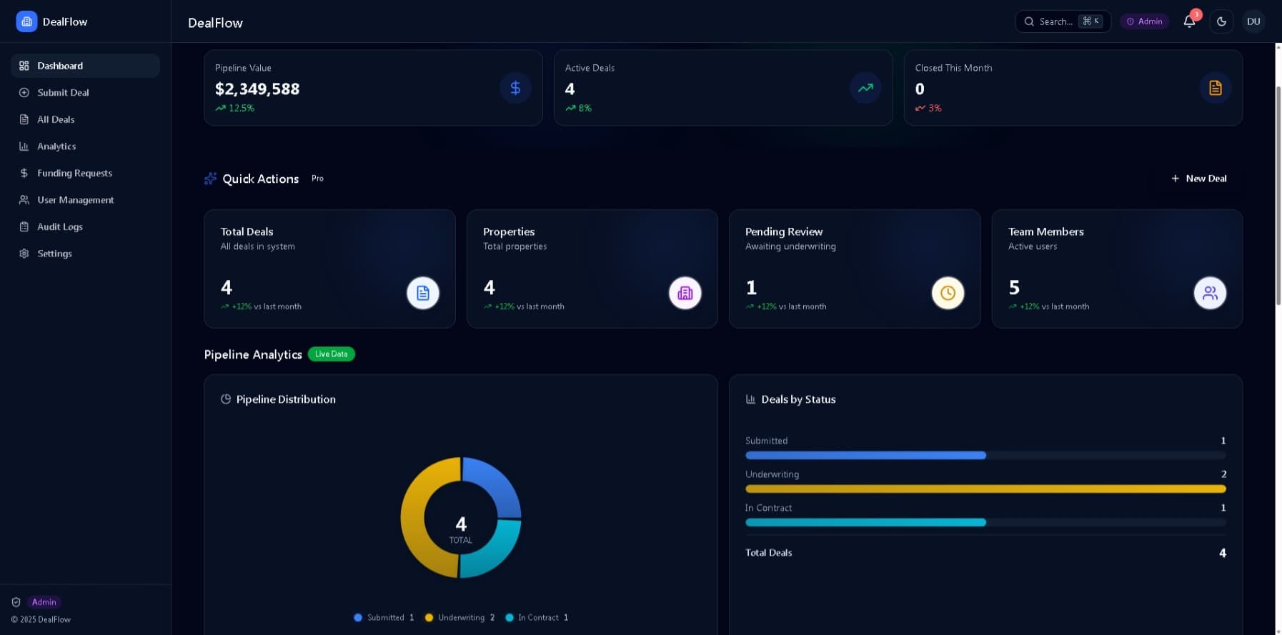Click the Total Deals document icon
Image resolution: width=1282 pixels, height=635 pixels.
423,293
